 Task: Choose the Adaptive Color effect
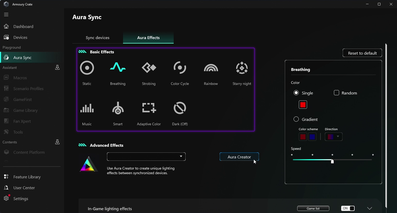149,108
